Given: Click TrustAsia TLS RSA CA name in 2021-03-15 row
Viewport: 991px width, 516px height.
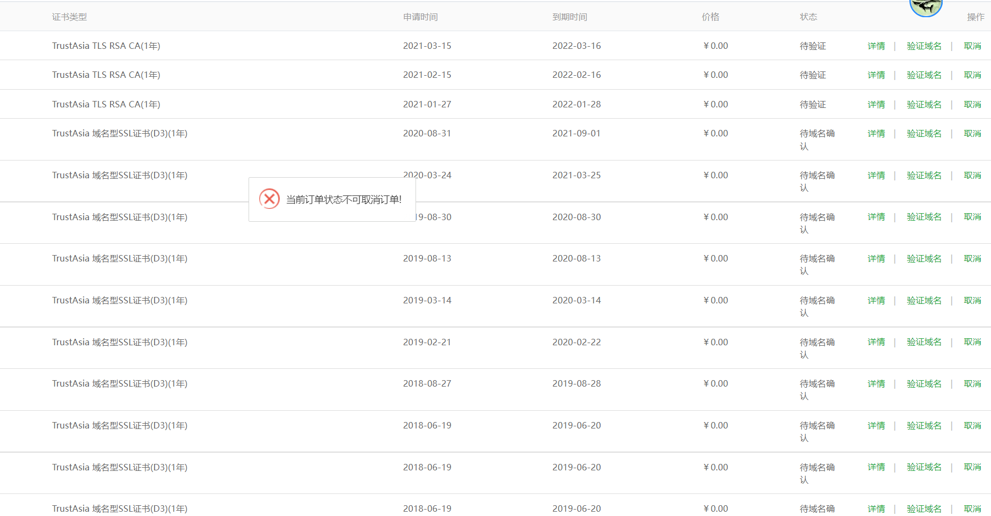Looking at the screenshot, I should (x=106, y=46).
